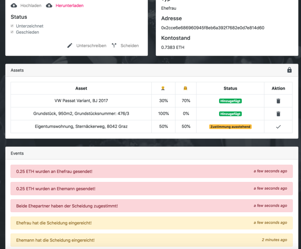
Task: Toggle the Geschieden checkbox
Action: pyautogui.click(x=12, y=32)
